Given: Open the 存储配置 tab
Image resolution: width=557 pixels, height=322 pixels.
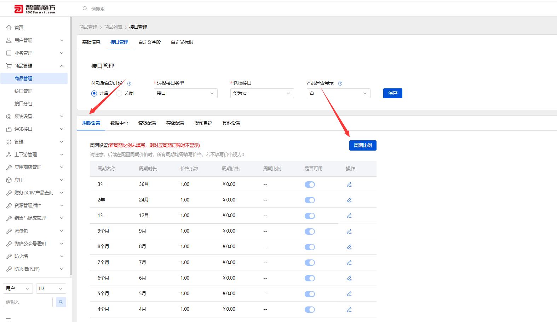Looking at the screenshot, I should [x=175, y=123].
